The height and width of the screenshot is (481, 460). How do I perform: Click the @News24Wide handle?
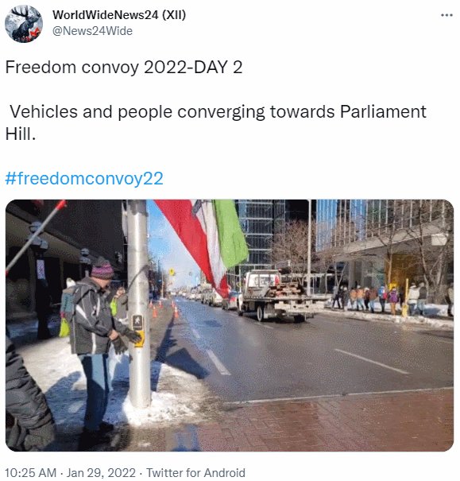coord(92,31)
